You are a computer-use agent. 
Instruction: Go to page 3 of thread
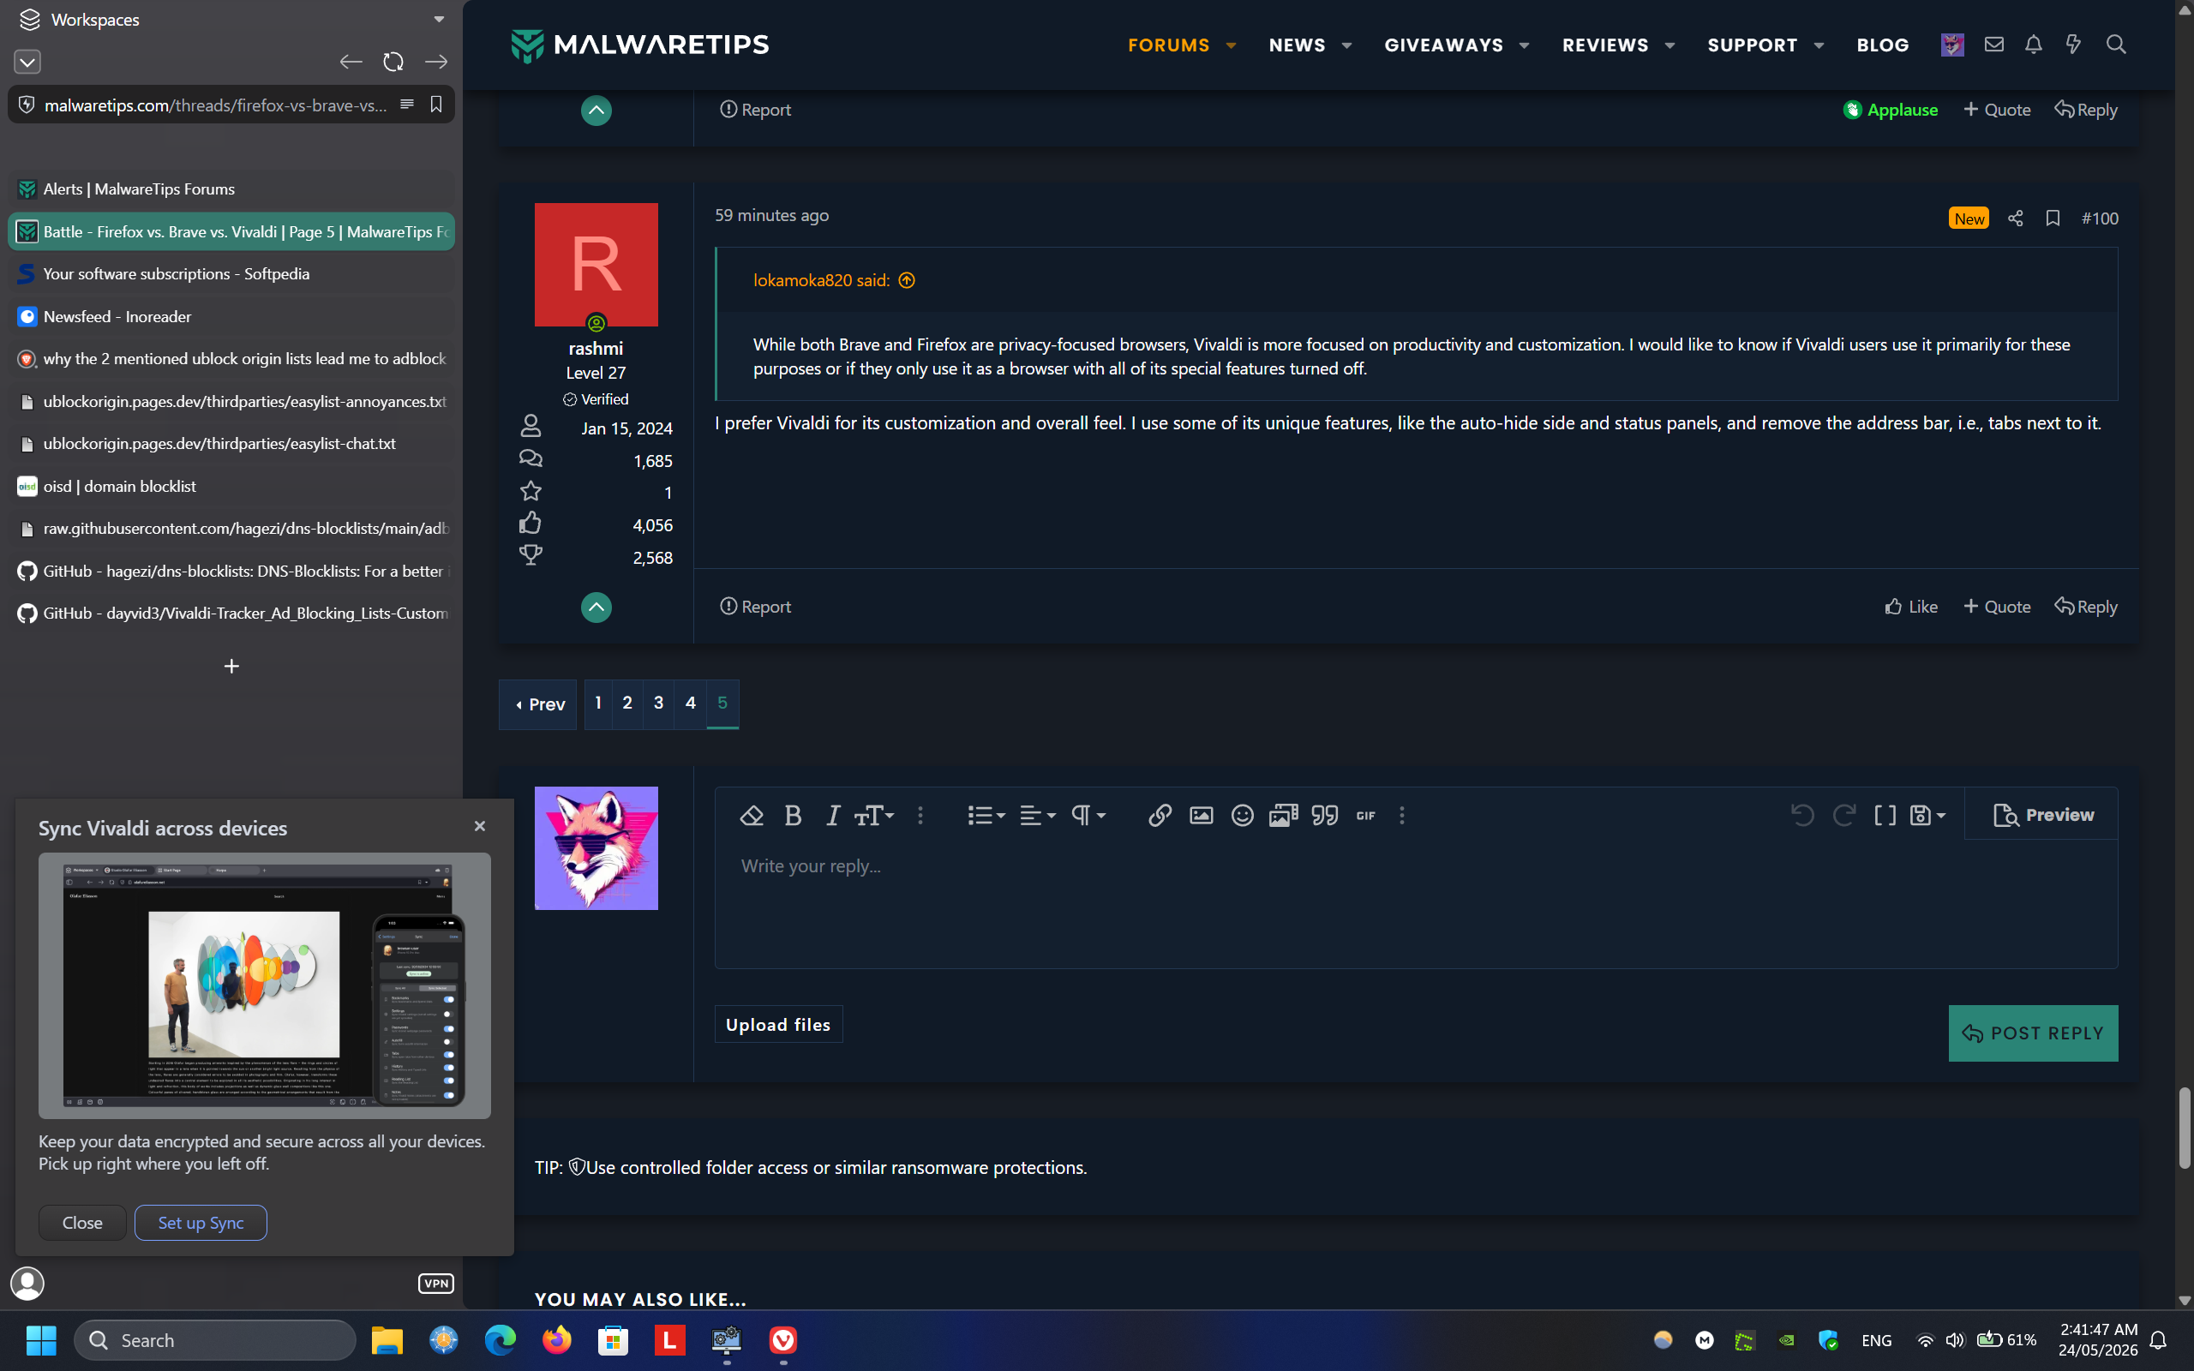659,703
